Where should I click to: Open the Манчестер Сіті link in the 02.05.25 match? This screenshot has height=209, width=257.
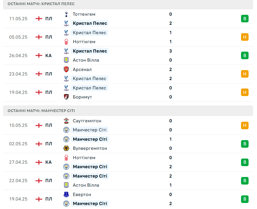click(x=90, y=139)
